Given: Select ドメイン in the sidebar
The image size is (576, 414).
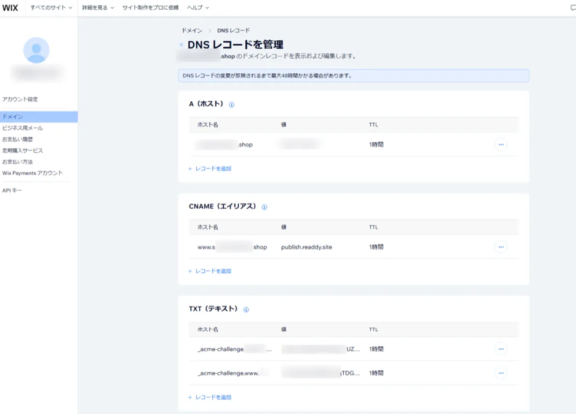Looking at the screenshot, I should (38, 117).
